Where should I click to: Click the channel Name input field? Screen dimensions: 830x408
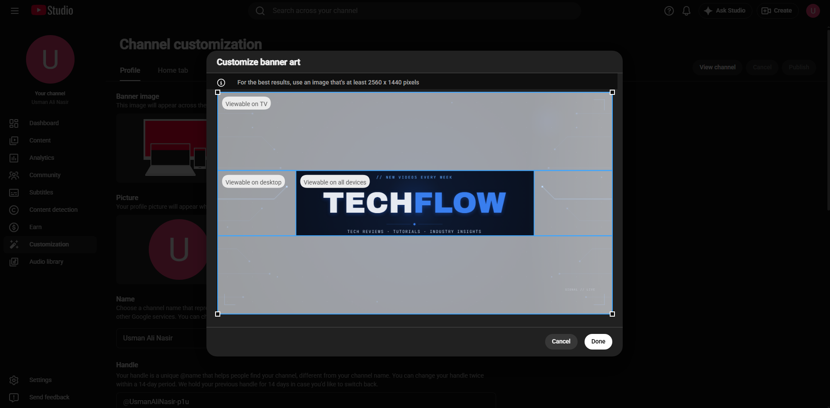coord(161,338)
